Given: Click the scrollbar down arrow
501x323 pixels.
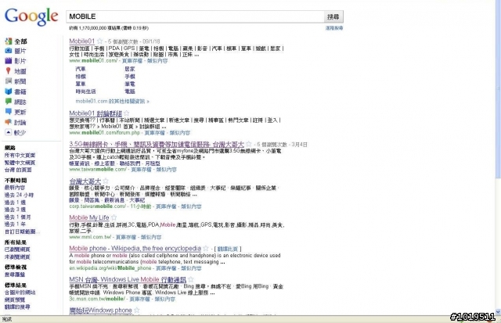Looking at the screenshot, I should click(x=498, y=311).
